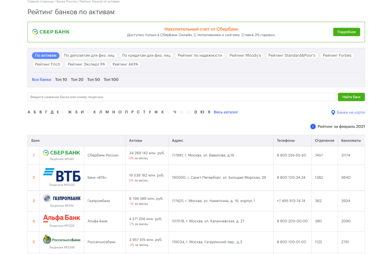Click Банки России breadcrumb link
386x254 pixels.
pos(67,1)
